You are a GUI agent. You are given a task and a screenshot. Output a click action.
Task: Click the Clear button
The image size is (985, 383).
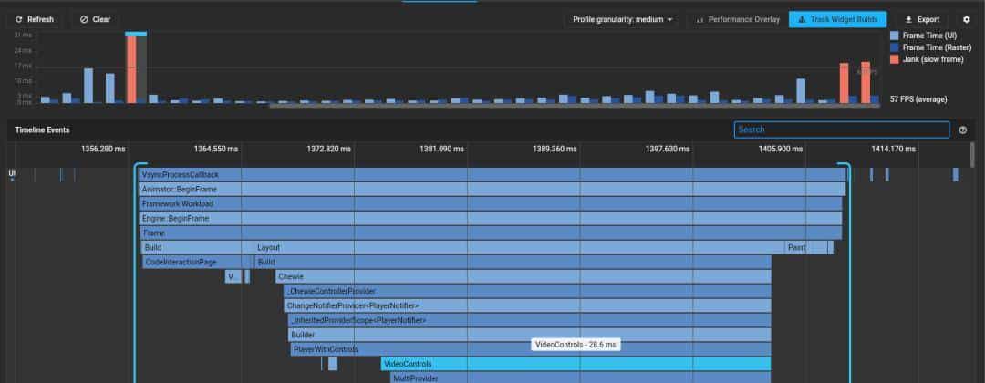coord(94,19)
